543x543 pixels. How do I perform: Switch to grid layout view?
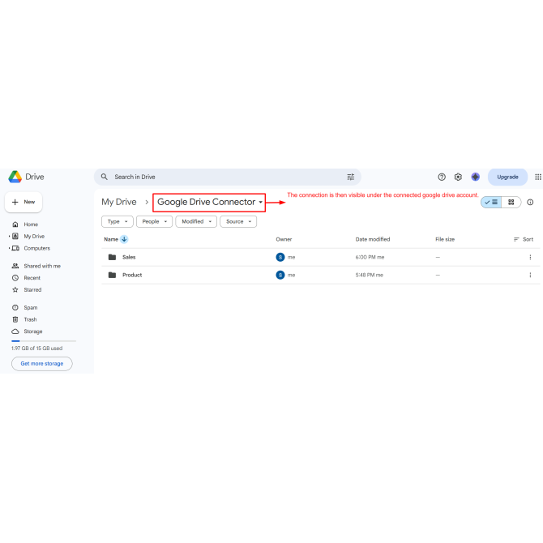point(511,203)
